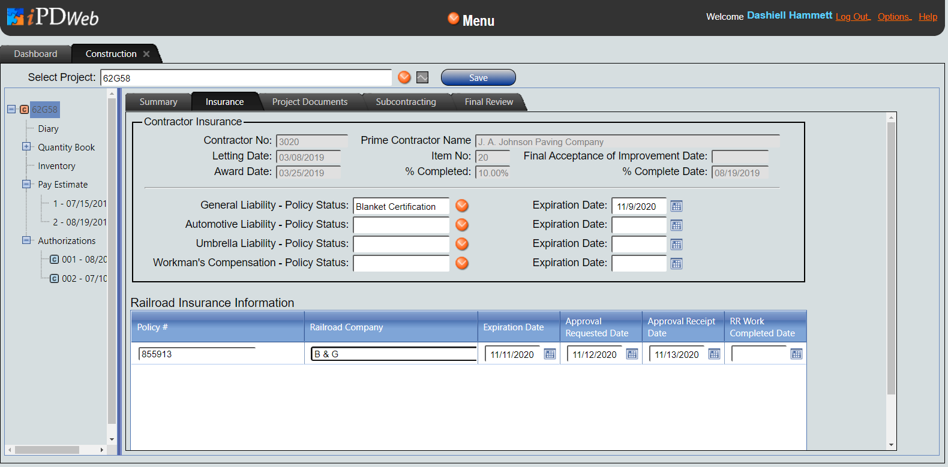
Task: Open calendar for Approval Requested Date
Action: pyautogui.click(x=632, y=354)
